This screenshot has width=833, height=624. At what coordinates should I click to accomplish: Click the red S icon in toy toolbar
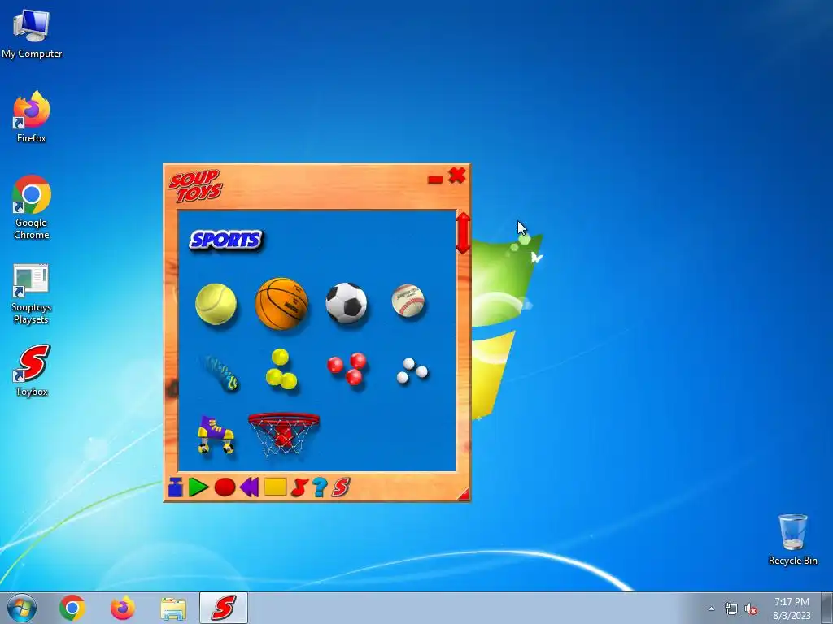(x=341, y=487)
